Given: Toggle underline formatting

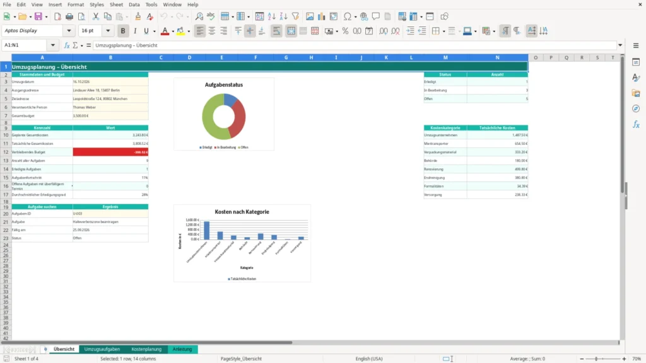Looking at the screenshot, I should point(146,31).
